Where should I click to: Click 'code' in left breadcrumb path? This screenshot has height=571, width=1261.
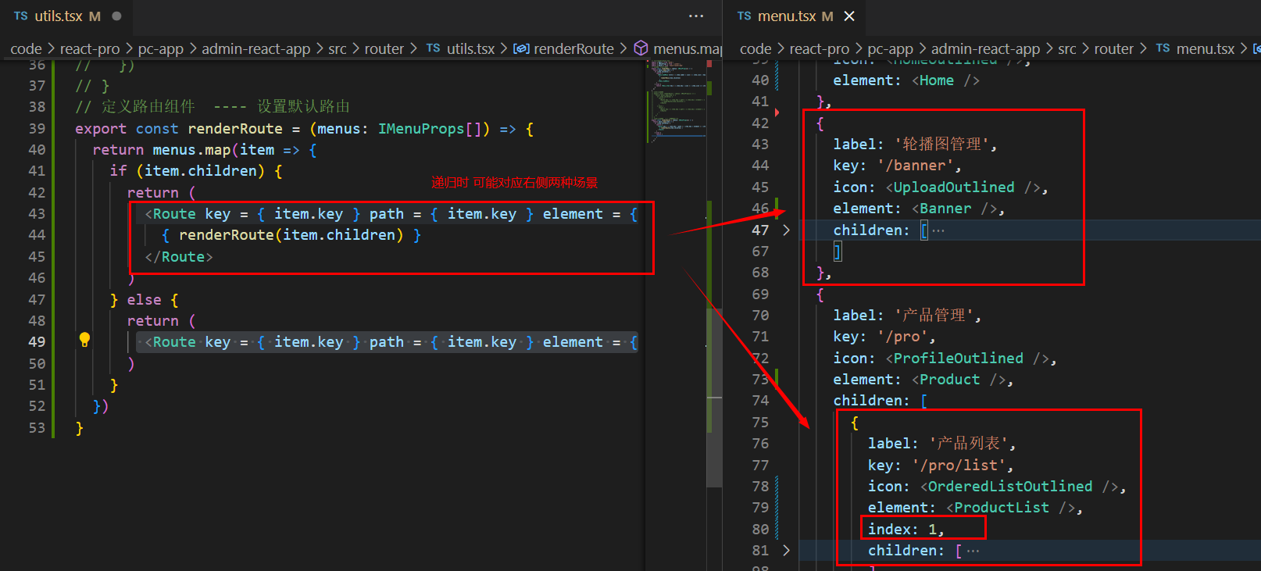point(26,48)
